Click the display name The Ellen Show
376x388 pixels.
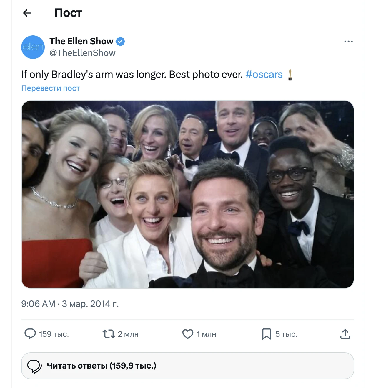pyautogui.click(x=81, y=41)
